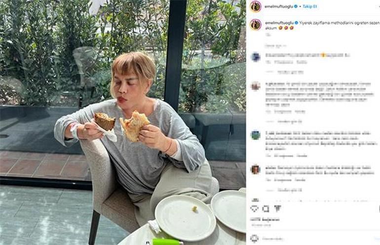Open third commenter's green avatar
380x245 pixels.
click(x=255, y=134)
